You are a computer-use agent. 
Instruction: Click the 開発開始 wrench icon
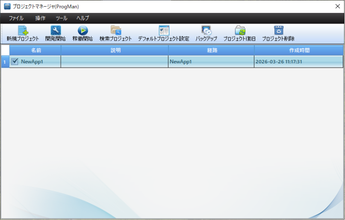pos(56,30)
